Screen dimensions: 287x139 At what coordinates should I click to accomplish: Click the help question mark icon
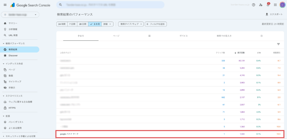click(253, 5)
